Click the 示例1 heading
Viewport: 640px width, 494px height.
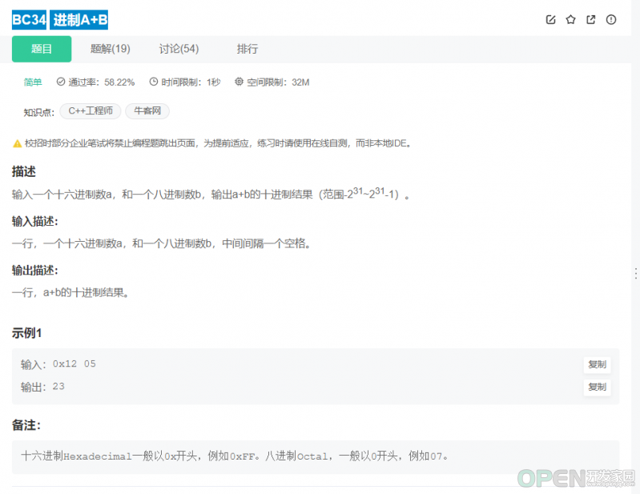pyautogui.click(x=26, y=333)
